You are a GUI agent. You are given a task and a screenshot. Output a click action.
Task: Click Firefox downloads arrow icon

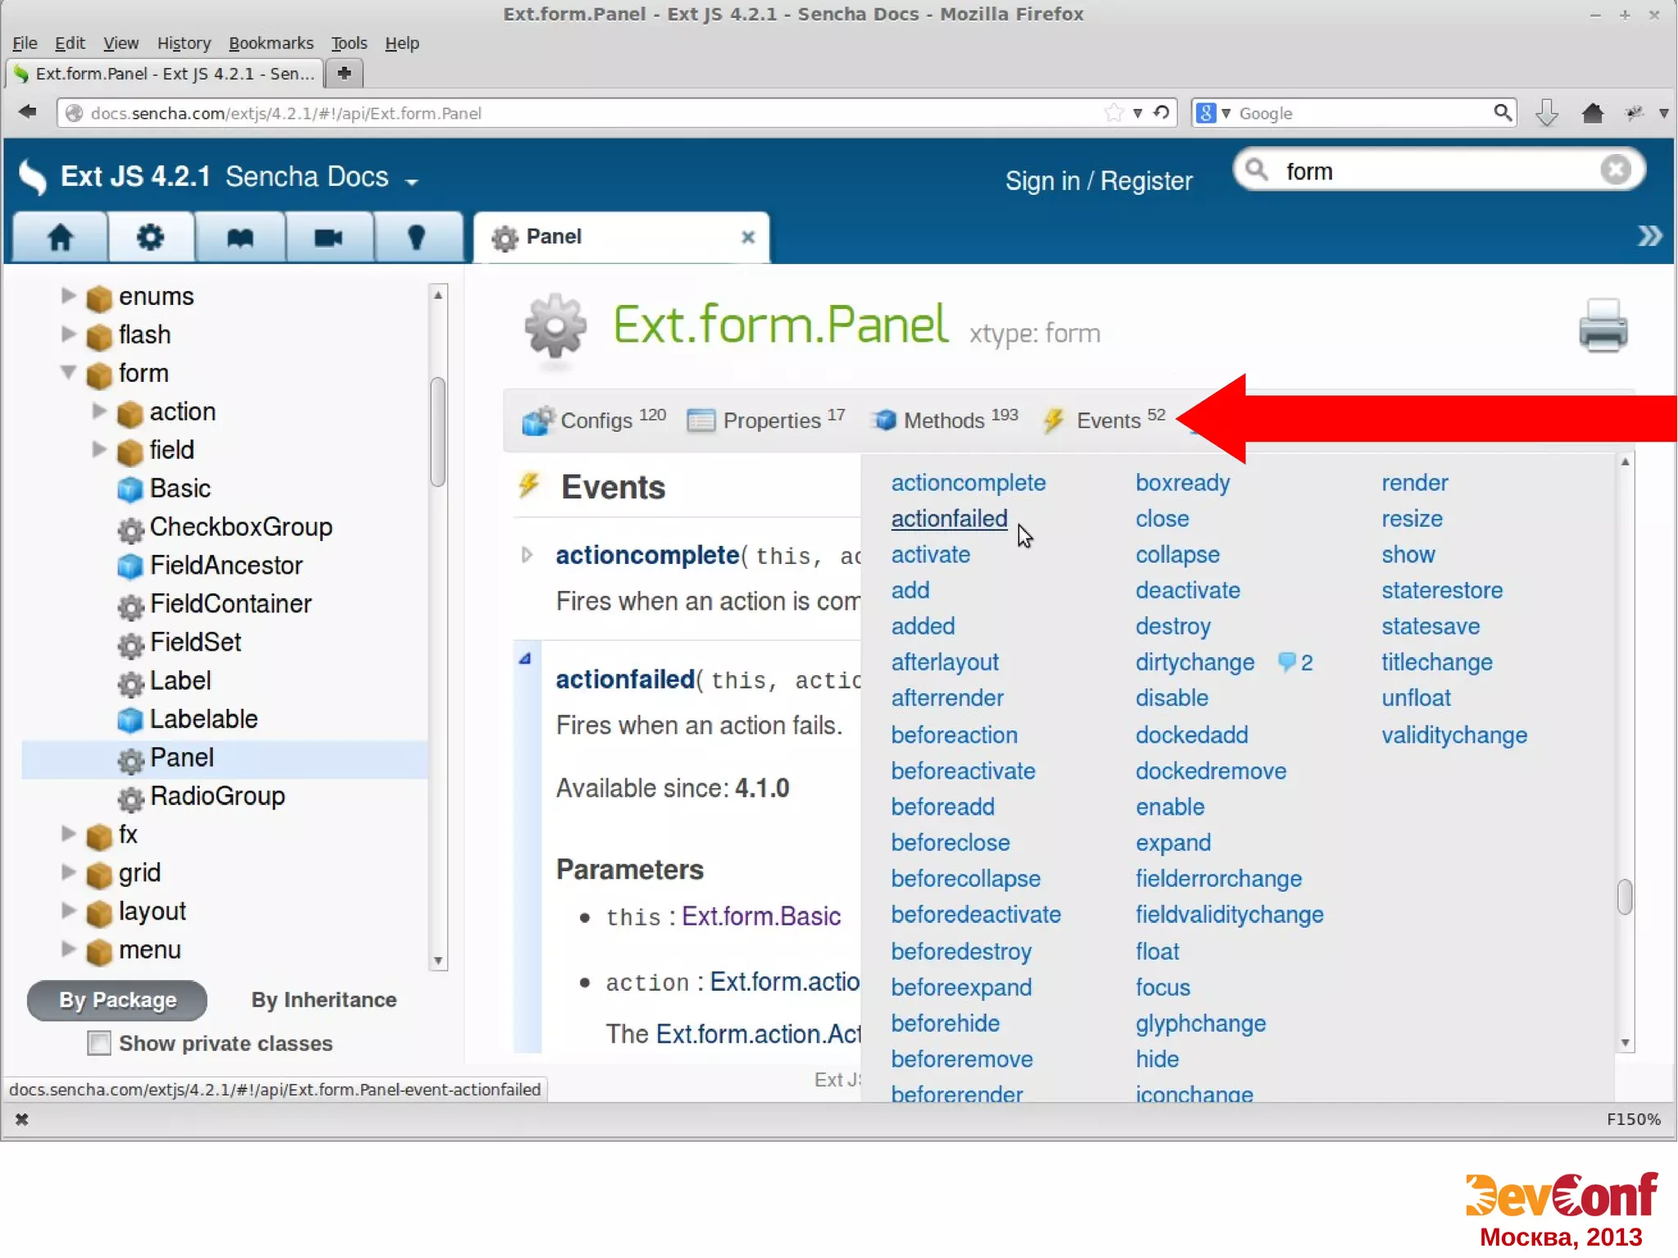pos(1546,113)
